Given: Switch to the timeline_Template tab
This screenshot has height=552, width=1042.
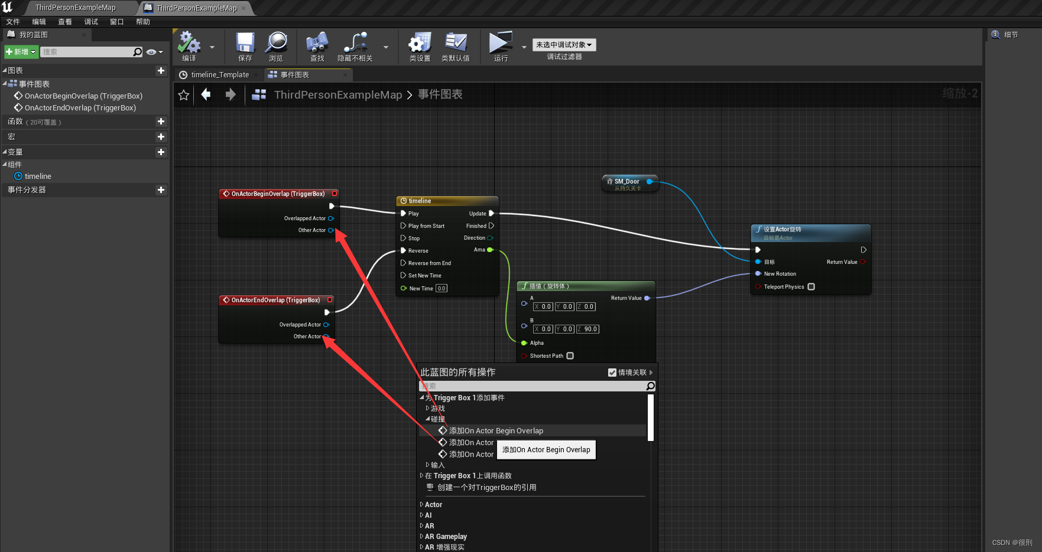Looking at the screenshot, I should 219,75.
